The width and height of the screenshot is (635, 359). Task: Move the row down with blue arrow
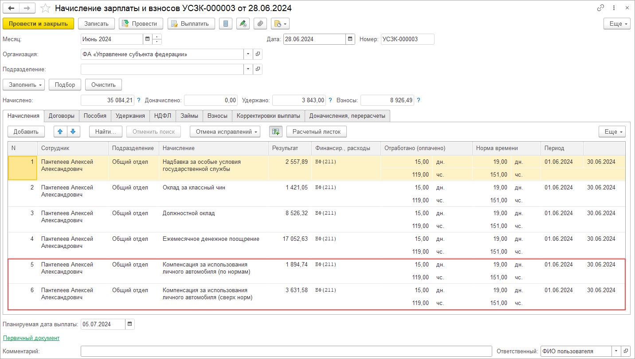73,131
